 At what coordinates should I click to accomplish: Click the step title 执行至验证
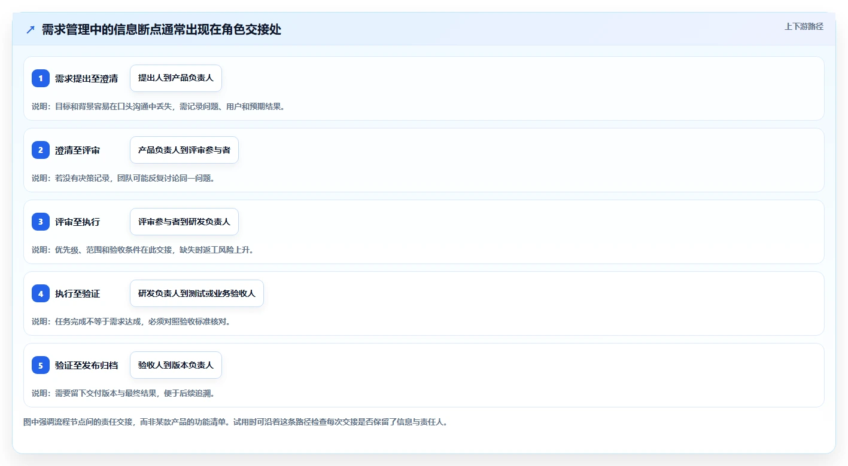[77, 293]
